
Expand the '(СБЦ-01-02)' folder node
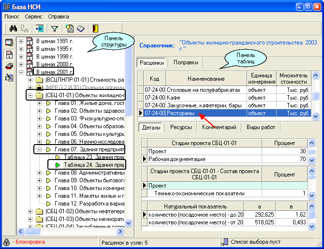point(30,211)
